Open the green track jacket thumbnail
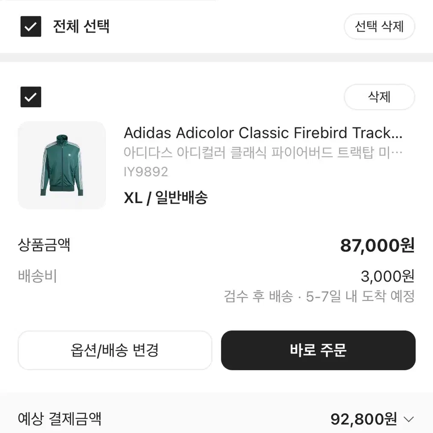Image resolution: width=433 pixels, height=433 pixels. pos(61,165)
